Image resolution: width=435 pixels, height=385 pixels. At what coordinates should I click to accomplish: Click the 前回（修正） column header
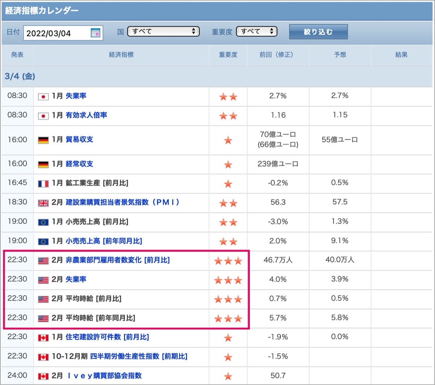(278, 55)
